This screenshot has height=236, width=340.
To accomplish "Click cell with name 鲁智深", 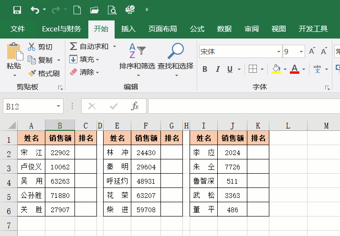I will click(203, 181).
